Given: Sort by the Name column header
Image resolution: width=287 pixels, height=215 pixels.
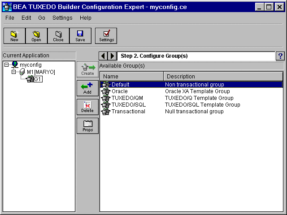Looking at the screenshot, I should point(131,77).
